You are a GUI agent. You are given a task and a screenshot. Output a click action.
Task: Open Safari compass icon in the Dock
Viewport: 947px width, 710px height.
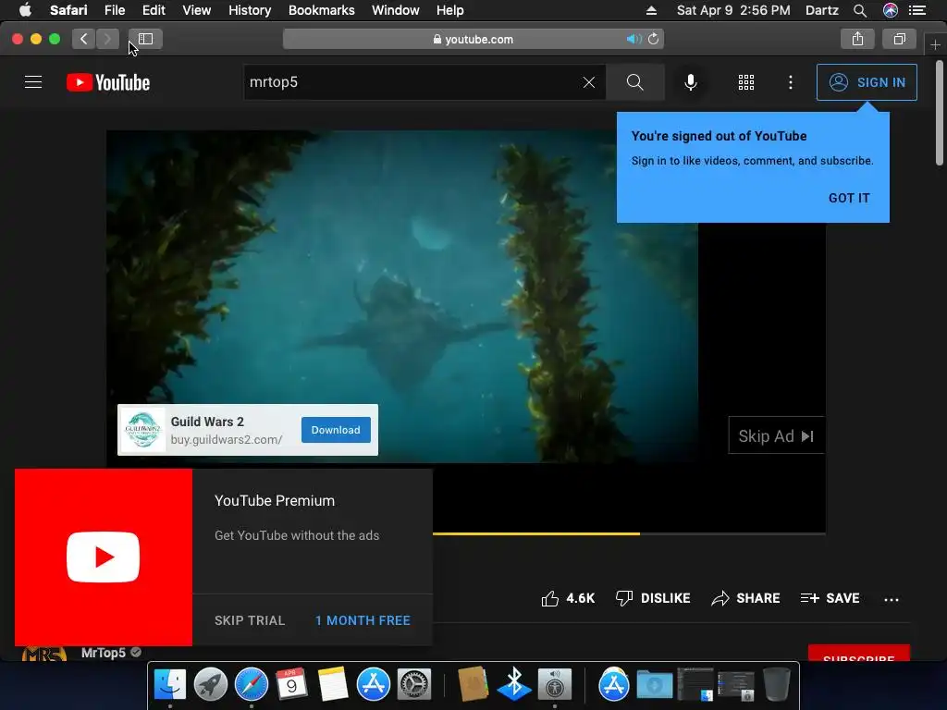pos(252,685)
